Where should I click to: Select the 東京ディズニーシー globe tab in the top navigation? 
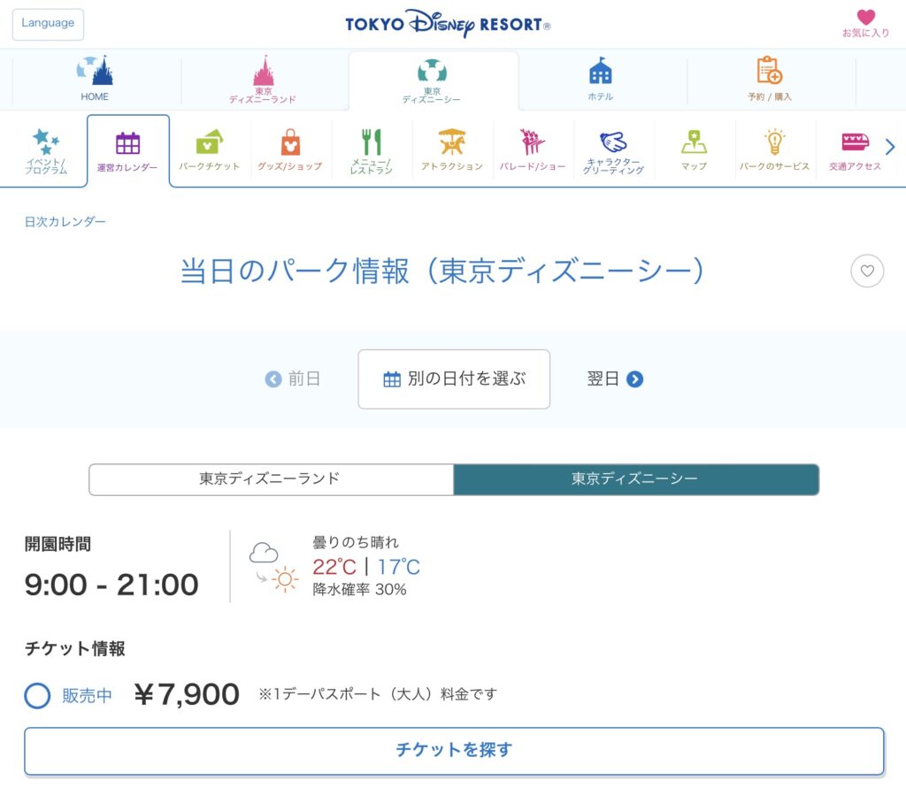432,80
